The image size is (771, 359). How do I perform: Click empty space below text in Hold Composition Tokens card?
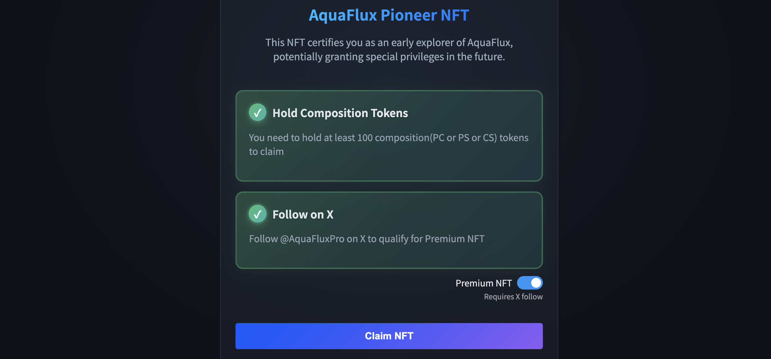[389, 168]
